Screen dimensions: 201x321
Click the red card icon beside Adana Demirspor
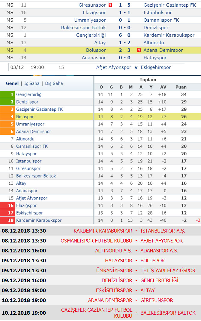[x=139, y=50]
